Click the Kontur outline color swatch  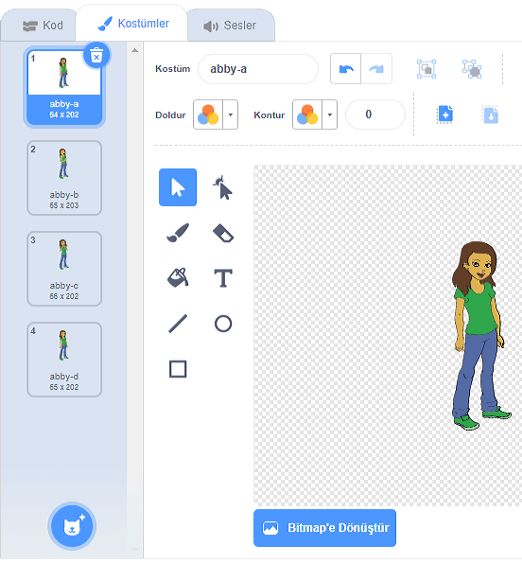(x=307, y=115)
